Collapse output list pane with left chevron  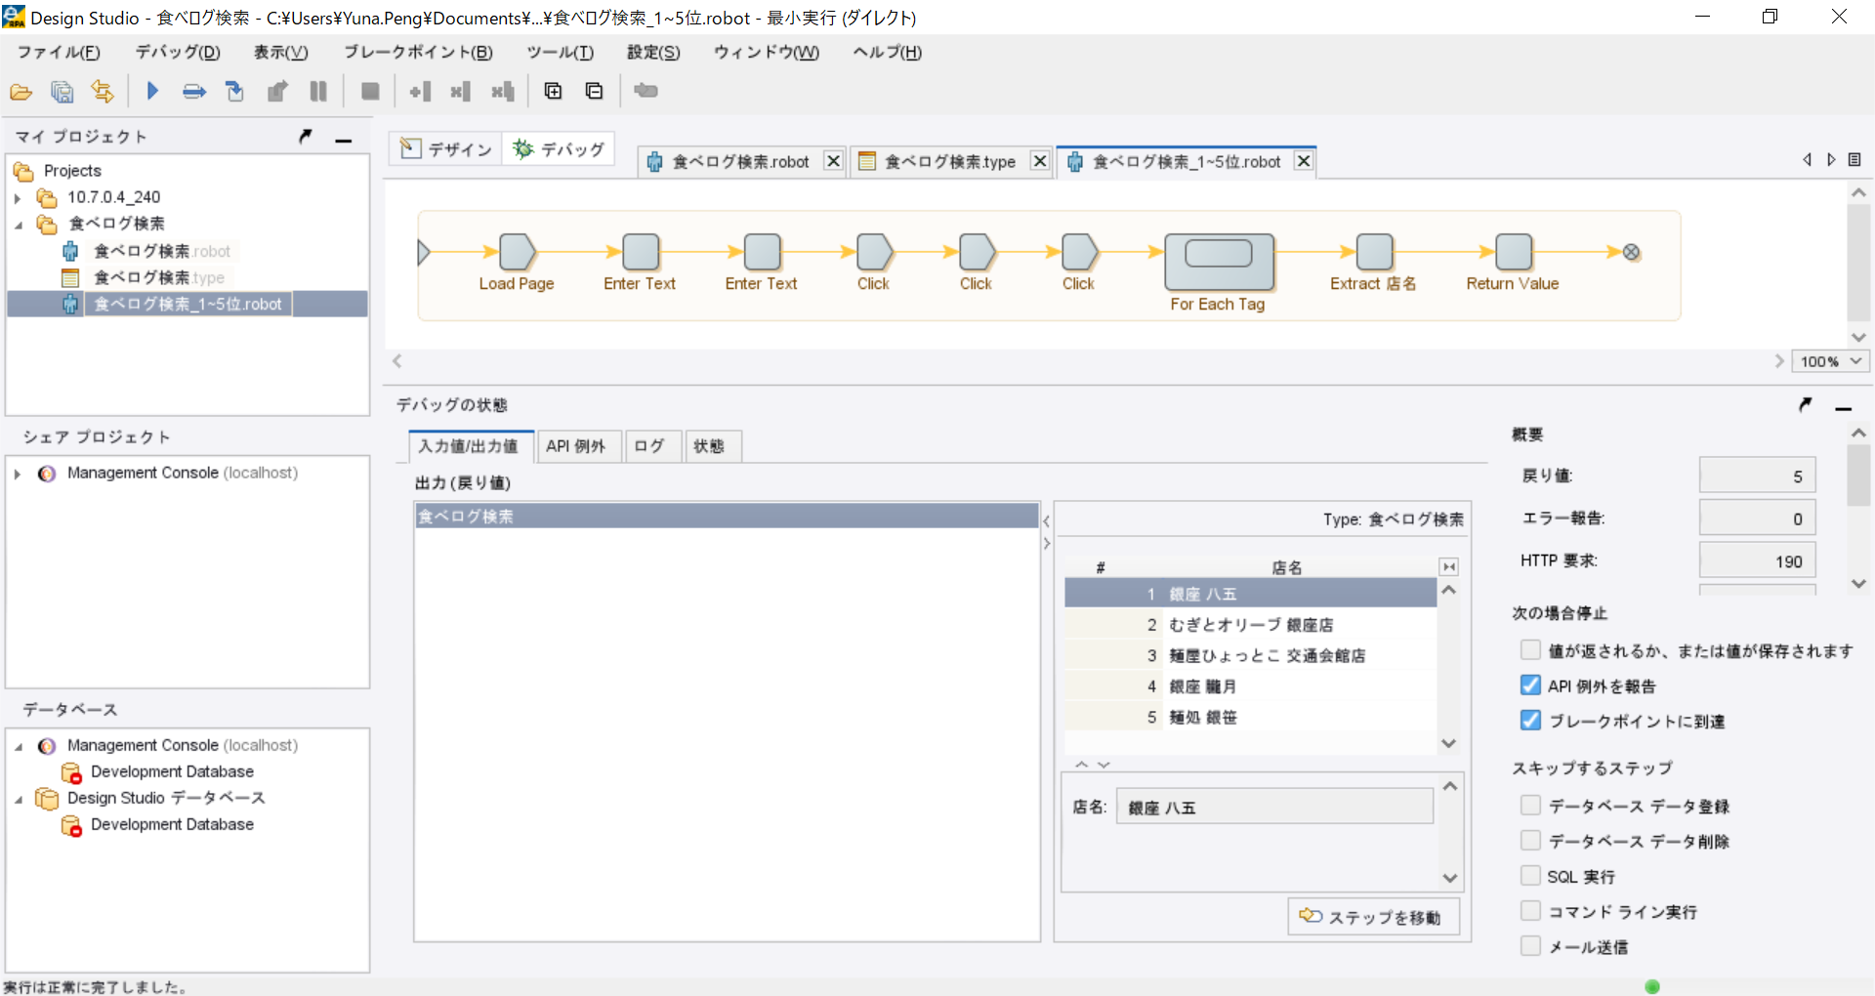coord(1047,521)
